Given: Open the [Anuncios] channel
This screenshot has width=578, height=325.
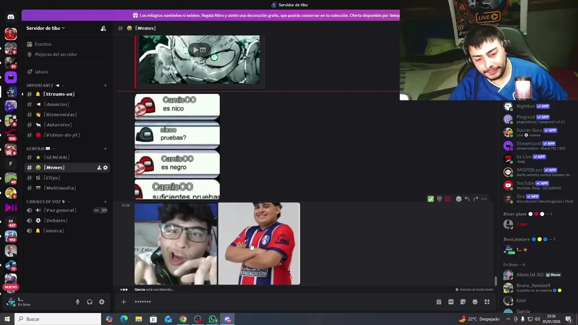Looking at the screenshot, I should pos(68,104).
